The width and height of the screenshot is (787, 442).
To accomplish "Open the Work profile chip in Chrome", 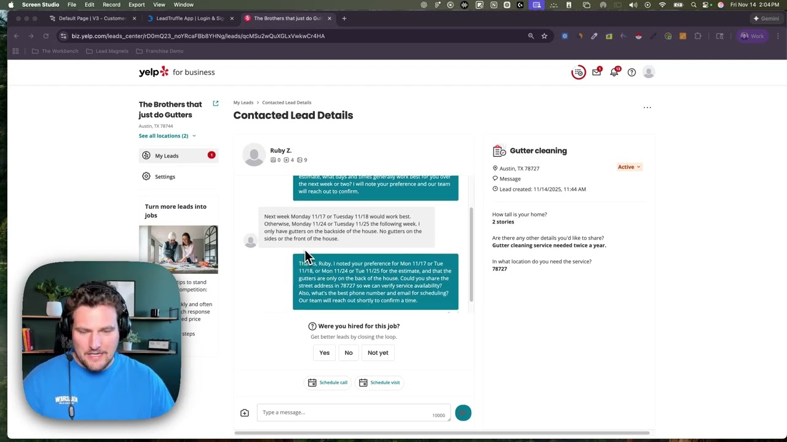I will 752,36.
